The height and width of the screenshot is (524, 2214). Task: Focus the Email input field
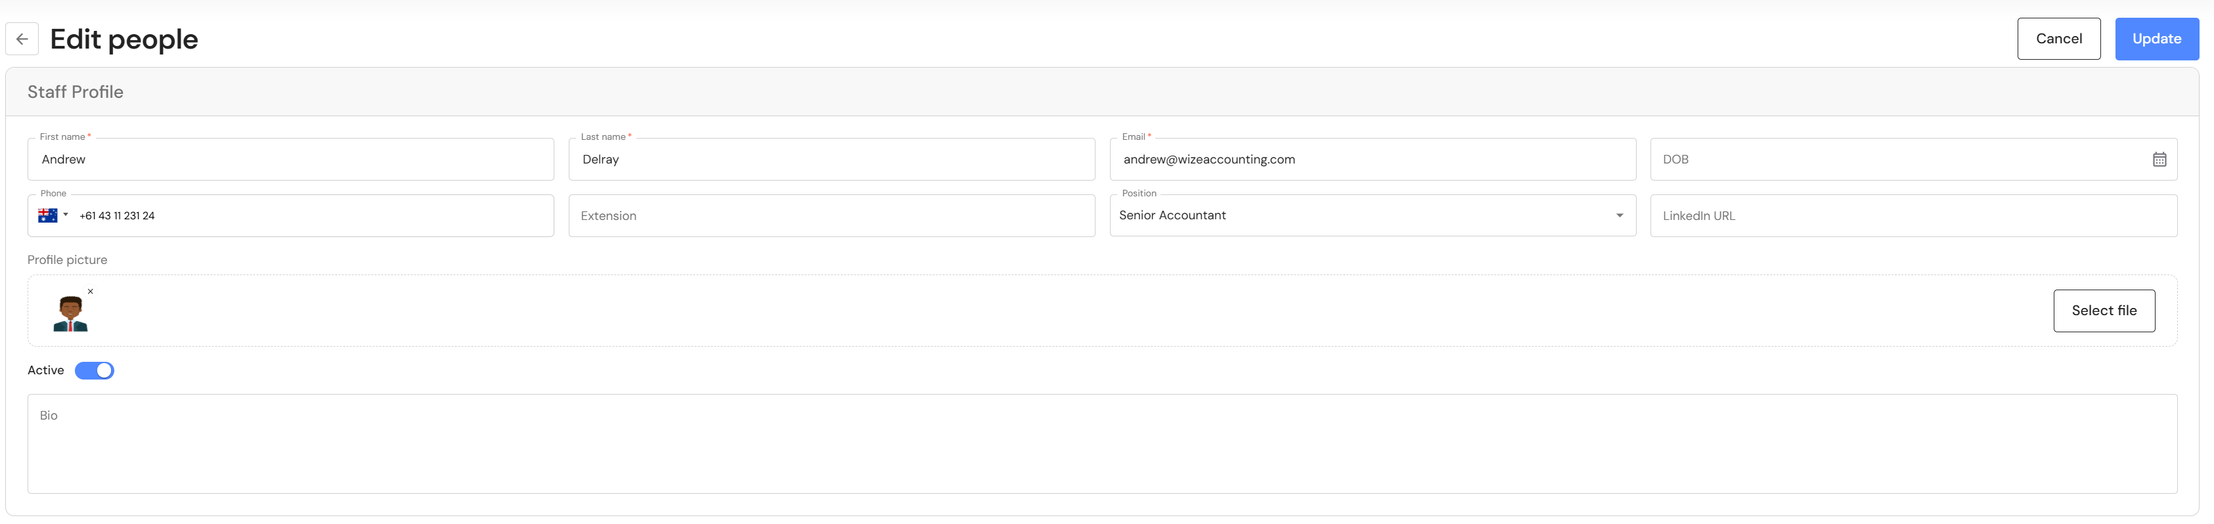[x=1372, y=160]
